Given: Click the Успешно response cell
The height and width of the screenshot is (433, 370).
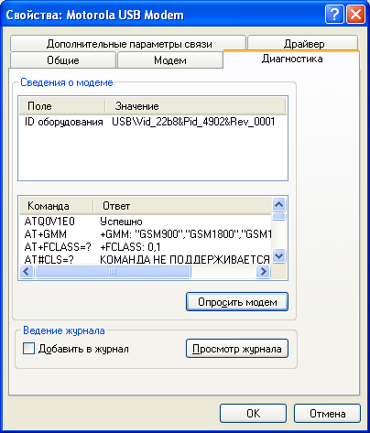Looking at the screenshot, I should coord(121,222).
